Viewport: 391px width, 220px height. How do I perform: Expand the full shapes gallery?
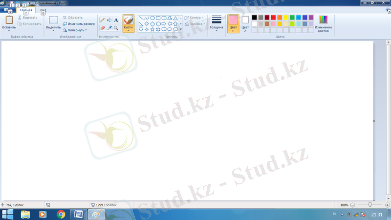point(181,30)
